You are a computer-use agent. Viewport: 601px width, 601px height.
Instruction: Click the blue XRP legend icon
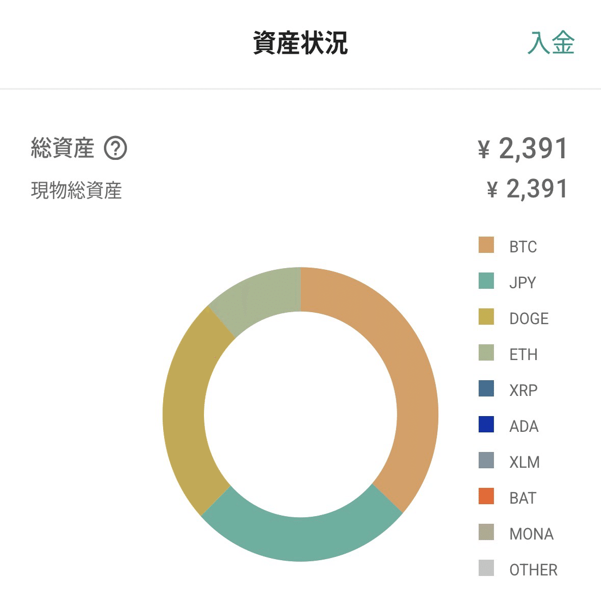486,390
